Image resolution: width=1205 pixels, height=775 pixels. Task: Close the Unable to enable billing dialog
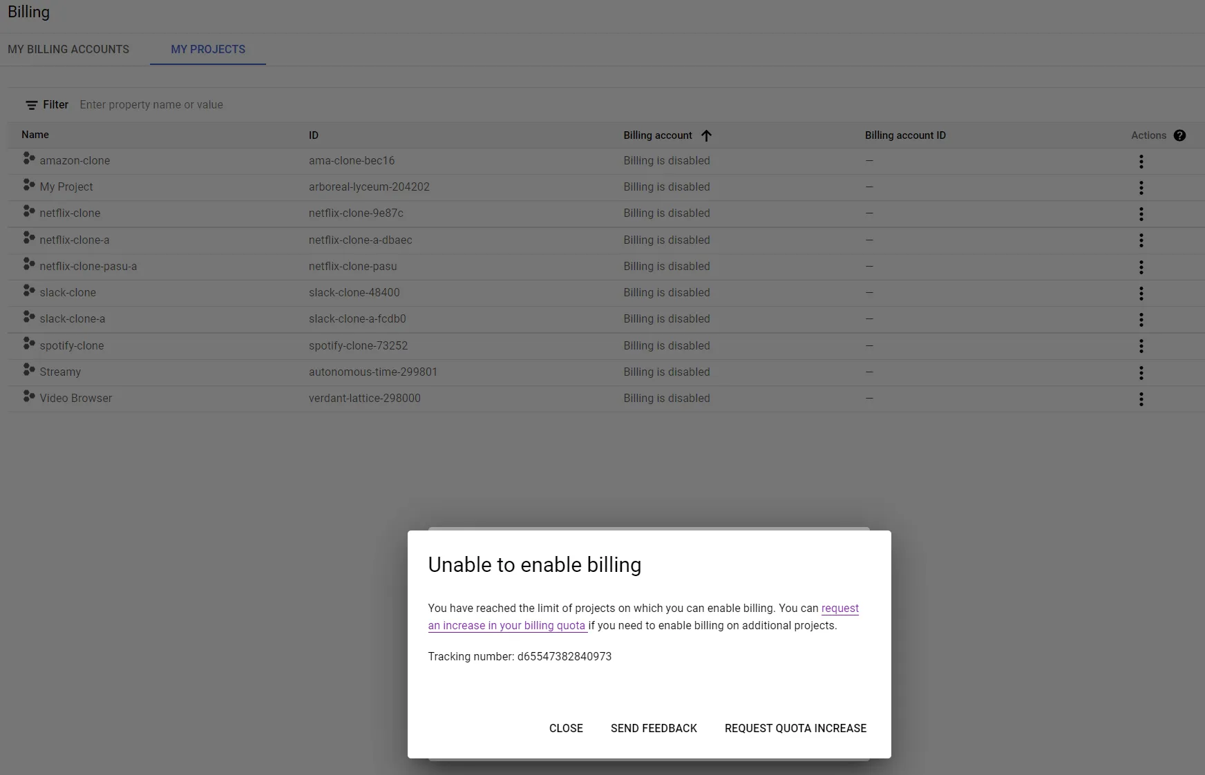(566, 728)
